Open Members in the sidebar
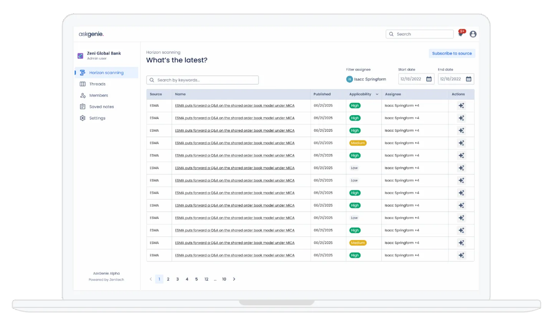 click(x=98, y=95)
